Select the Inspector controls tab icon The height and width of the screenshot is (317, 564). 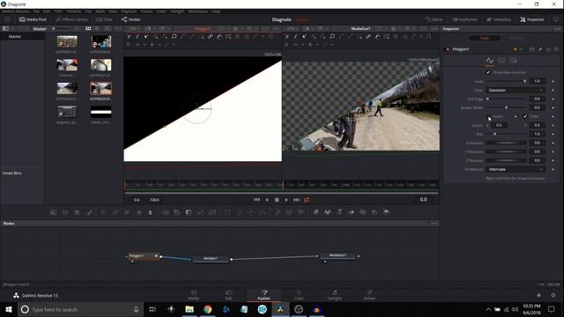(490, 61)
